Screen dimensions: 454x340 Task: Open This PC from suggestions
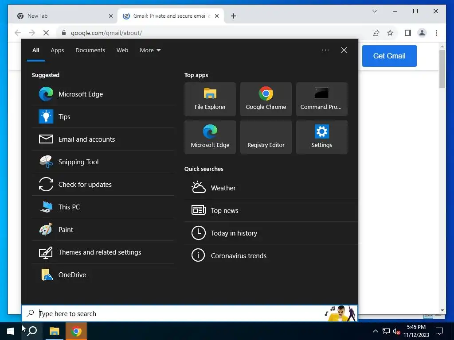(x=103, y=207)
